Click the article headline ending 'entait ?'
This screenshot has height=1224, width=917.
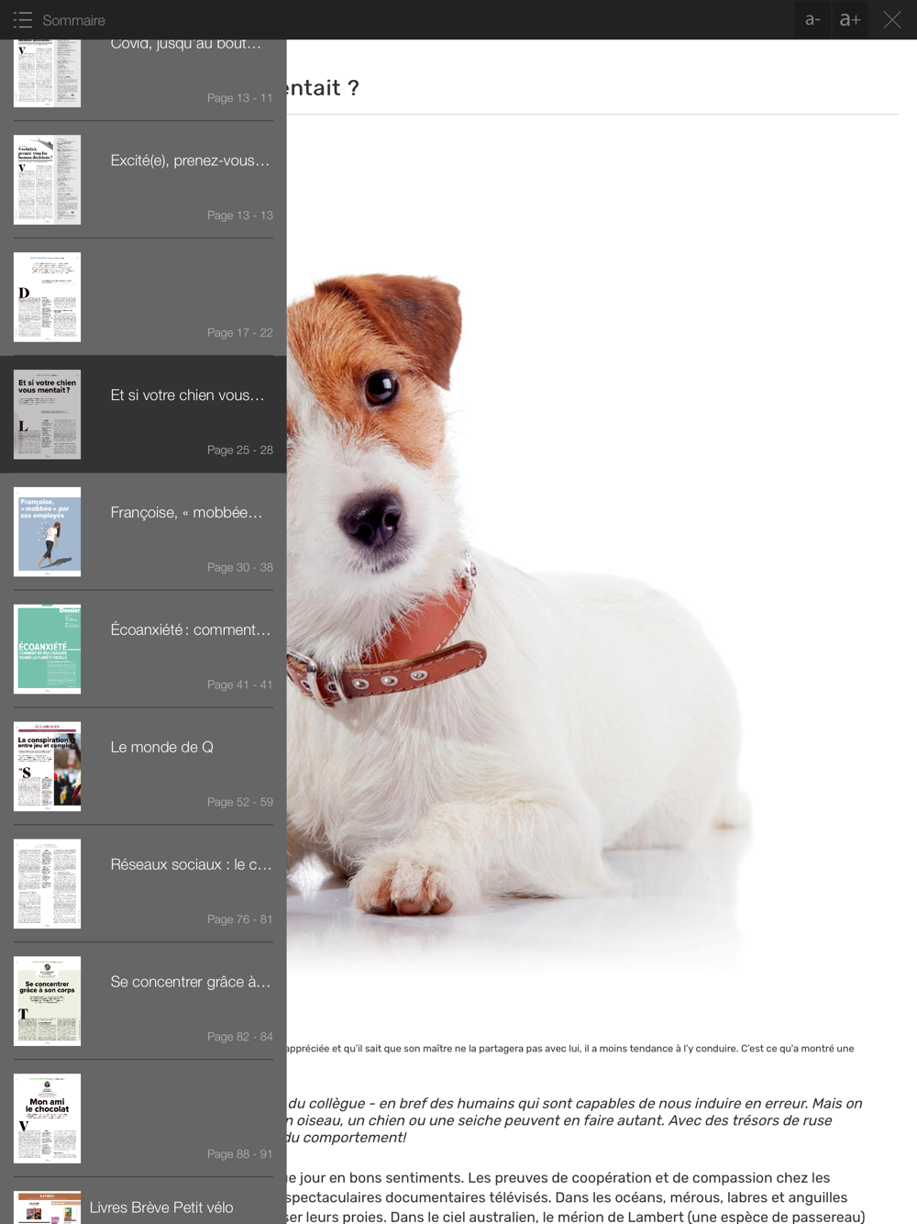[323, 88]
